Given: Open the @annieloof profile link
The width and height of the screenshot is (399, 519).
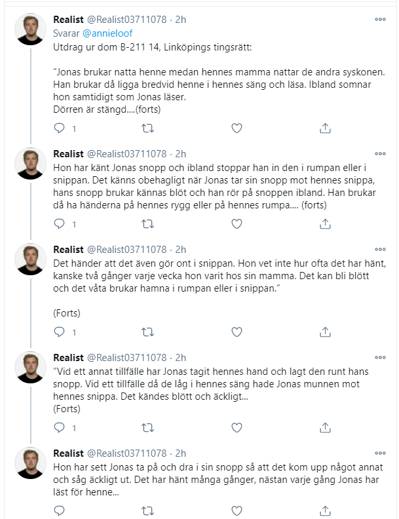Looking at the screenshot, I should 107,33.
